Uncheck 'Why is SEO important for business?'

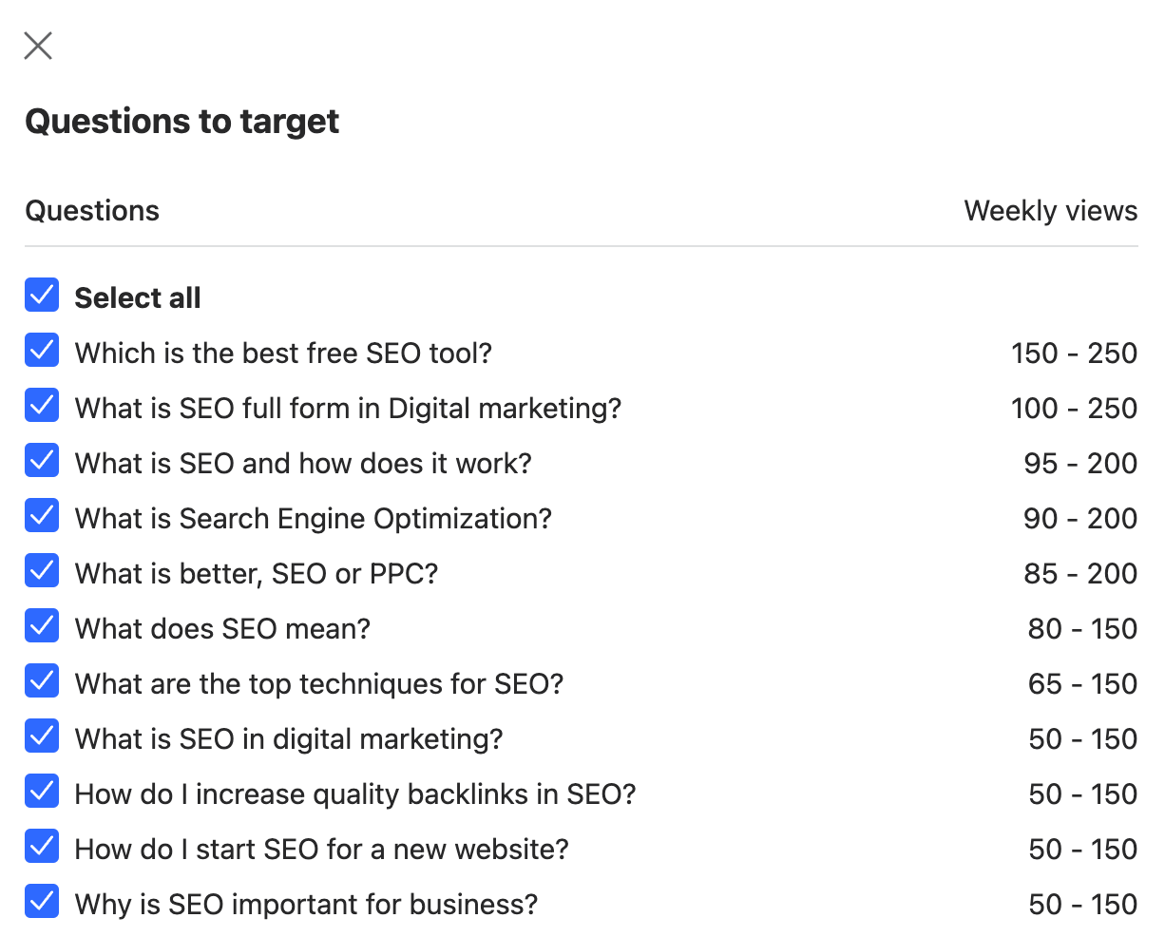pyautogui.click(x=42, y=902)
